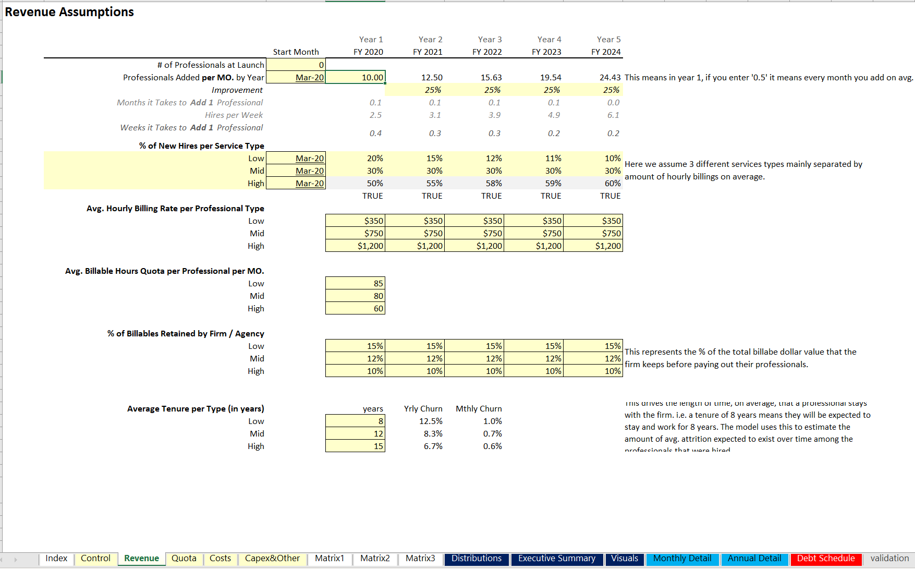Viewport: 915px width, 569px height.
Task: Switch to the Debt Schedule sheet
Action: coord(825,559)
